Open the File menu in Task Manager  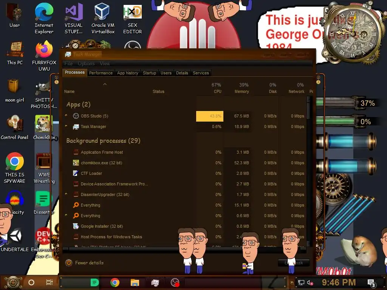(x=68, y=63)
